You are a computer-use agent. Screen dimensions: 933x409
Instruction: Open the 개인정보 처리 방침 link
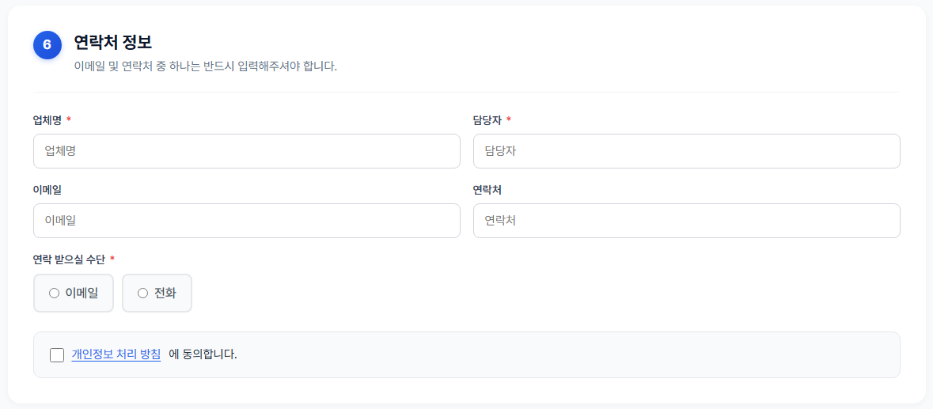tap(116, 354)
